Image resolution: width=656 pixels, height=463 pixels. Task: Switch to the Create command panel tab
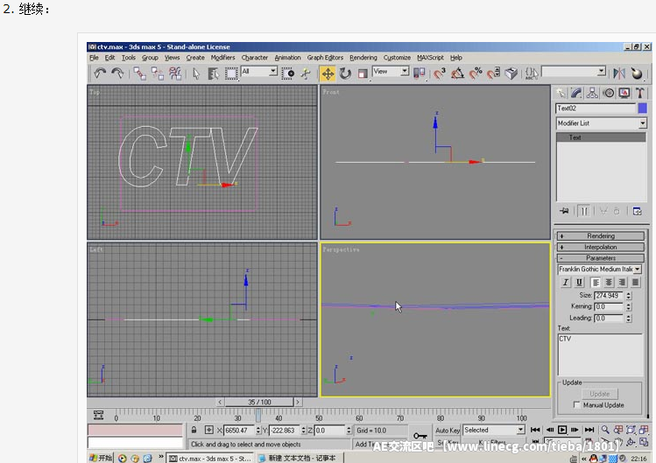561,93
